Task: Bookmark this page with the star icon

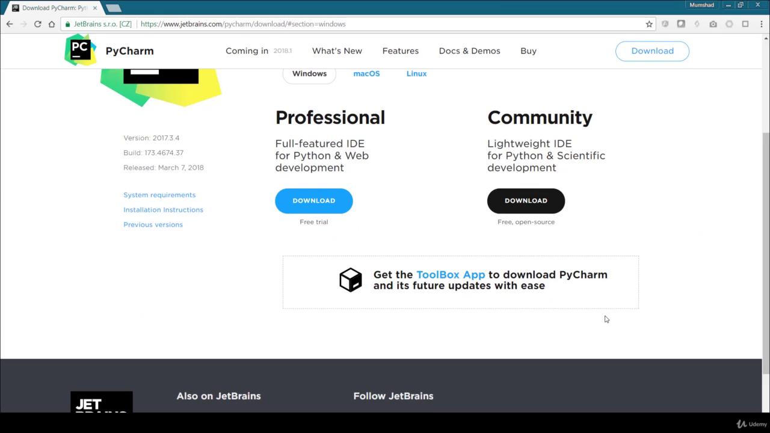Action: 649,24
